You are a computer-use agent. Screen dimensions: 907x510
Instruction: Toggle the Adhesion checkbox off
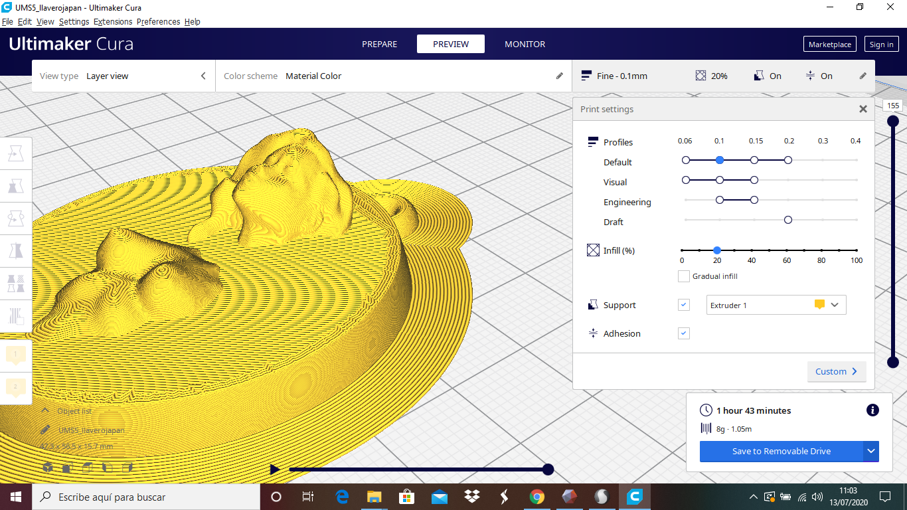(x=683, y=333)
